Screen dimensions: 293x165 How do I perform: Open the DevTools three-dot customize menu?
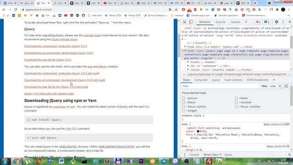tap(283, 22)
